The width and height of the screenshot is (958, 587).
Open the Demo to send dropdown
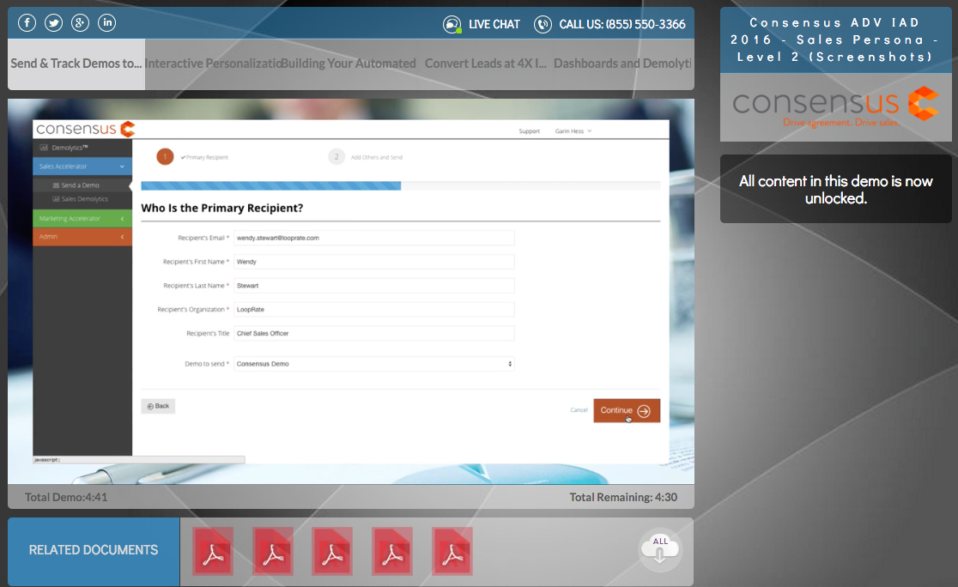pyautogui.click(x=374, y=364)
